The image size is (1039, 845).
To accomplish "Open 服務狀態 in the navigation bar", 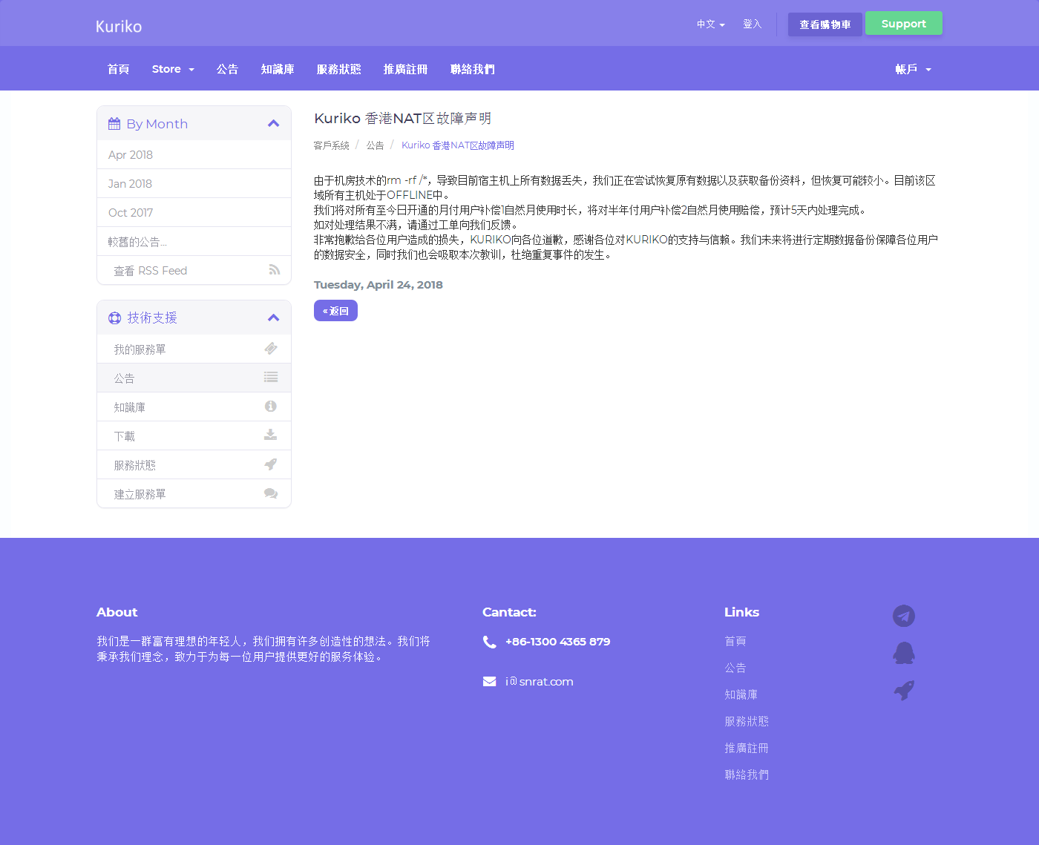I will pyautogui.click(x=338, y=69).
